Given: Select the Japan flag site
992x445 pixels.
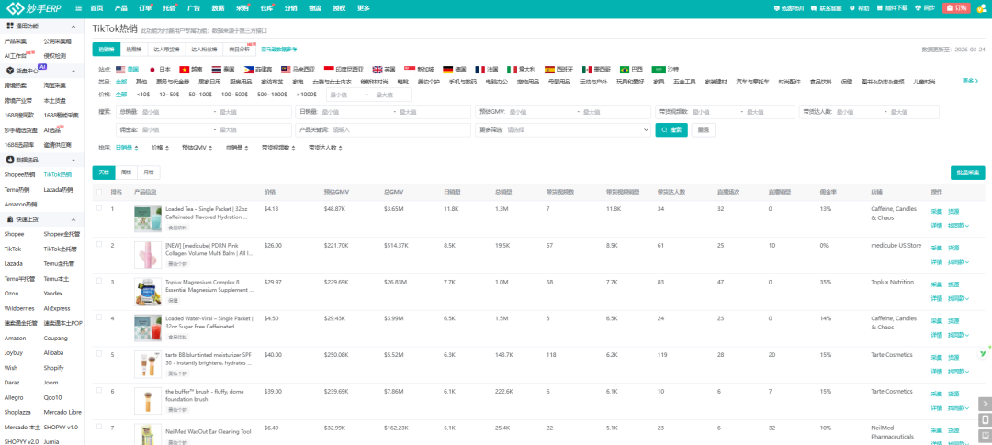Looking at the screenshot, I should (x=152, y=70).
